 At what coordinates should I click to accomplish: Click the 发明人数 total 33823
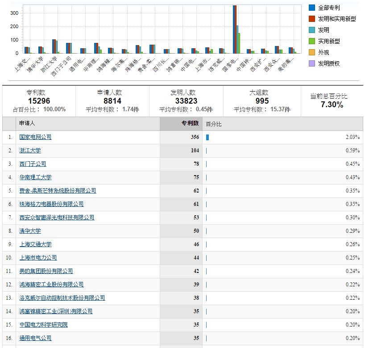pos(186,101)
